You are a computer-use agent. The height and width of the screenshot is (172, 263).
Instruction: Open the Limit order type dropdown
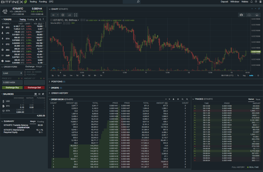pos(12,73)
